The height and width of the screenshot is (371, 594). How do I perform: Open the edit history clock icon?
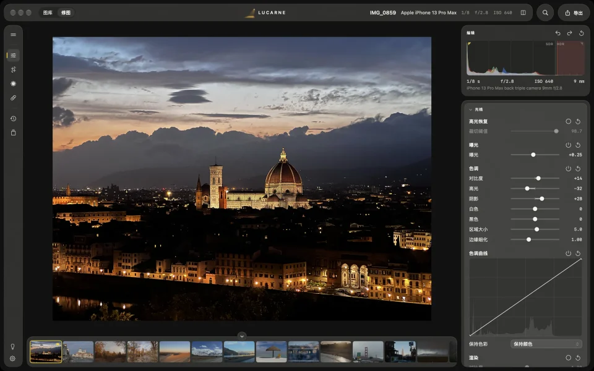pyautogui.click(x=13, y=119)
